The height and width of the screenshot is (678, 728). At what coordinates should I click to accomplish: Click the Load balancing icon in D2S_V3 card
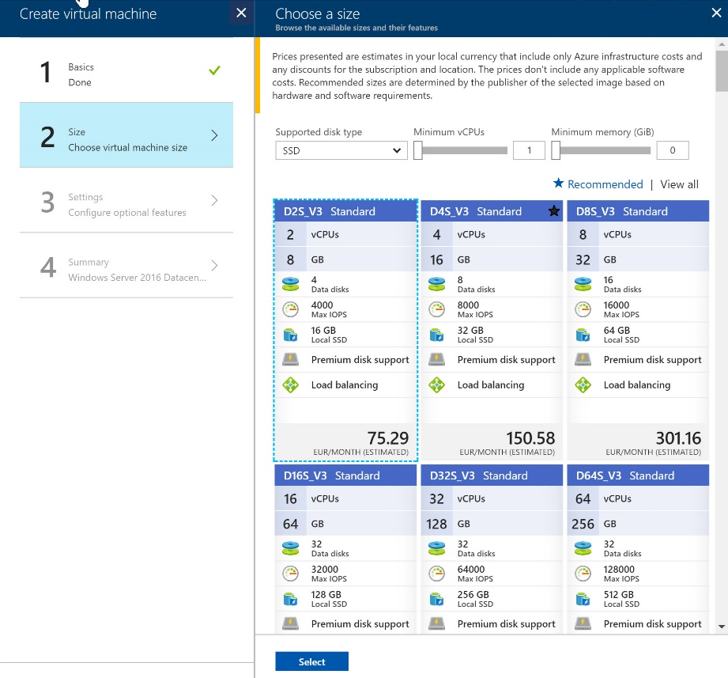(291, 384)
